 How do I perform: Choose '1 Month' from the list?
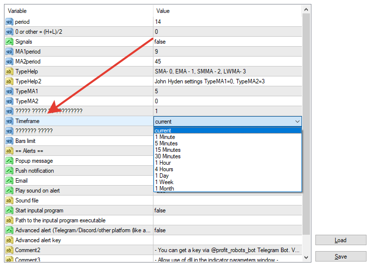(227, 189)
